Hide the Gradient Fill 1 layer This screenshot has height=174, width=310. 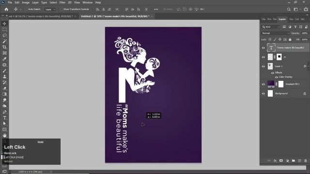(x=263, y=84)
